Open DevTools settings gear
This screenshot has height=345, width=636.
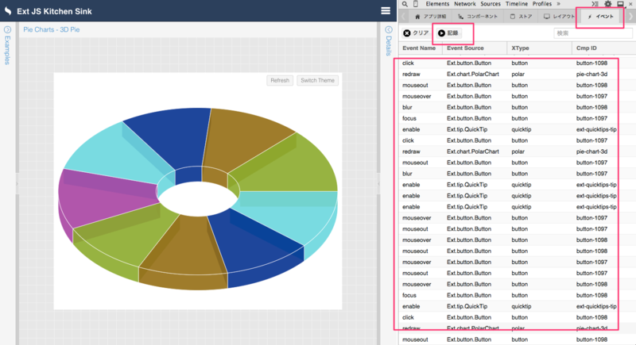click(607, 4)
